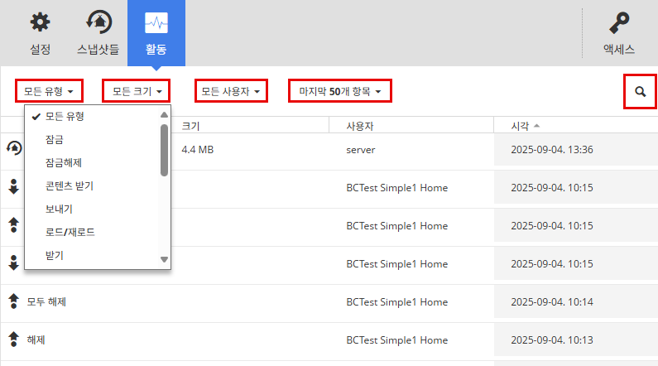Click the 스냅샷들 snapshots icon
Screen dimensions: 658x366
(x=98, y=22)
